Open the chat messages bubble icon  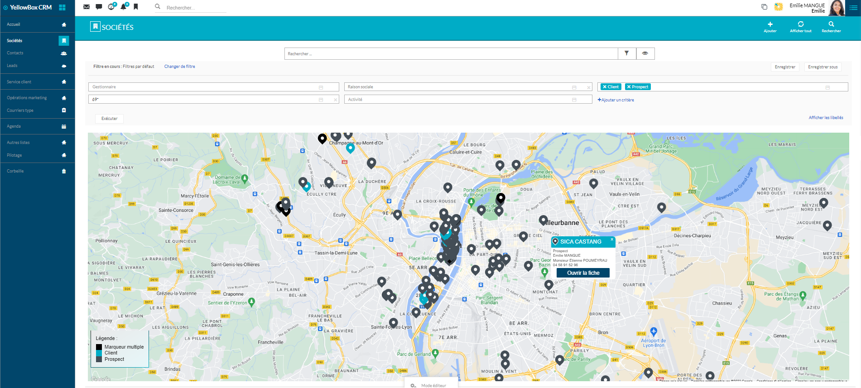(99, 7)
